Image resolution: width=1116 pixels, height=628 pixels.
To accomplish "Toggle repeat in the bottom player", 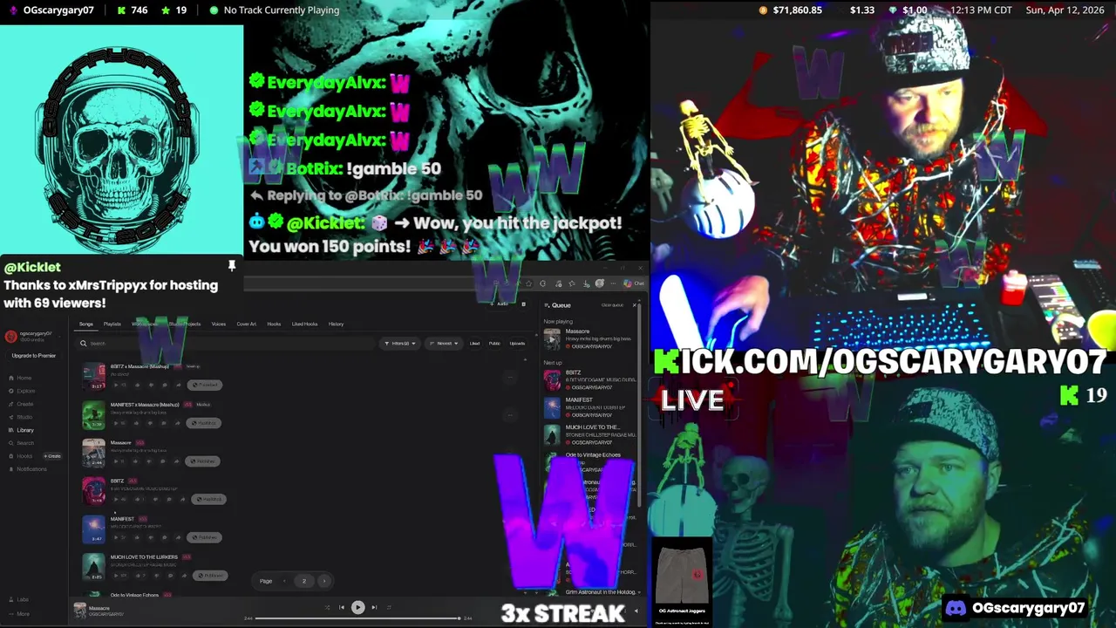I will [389, 607].
